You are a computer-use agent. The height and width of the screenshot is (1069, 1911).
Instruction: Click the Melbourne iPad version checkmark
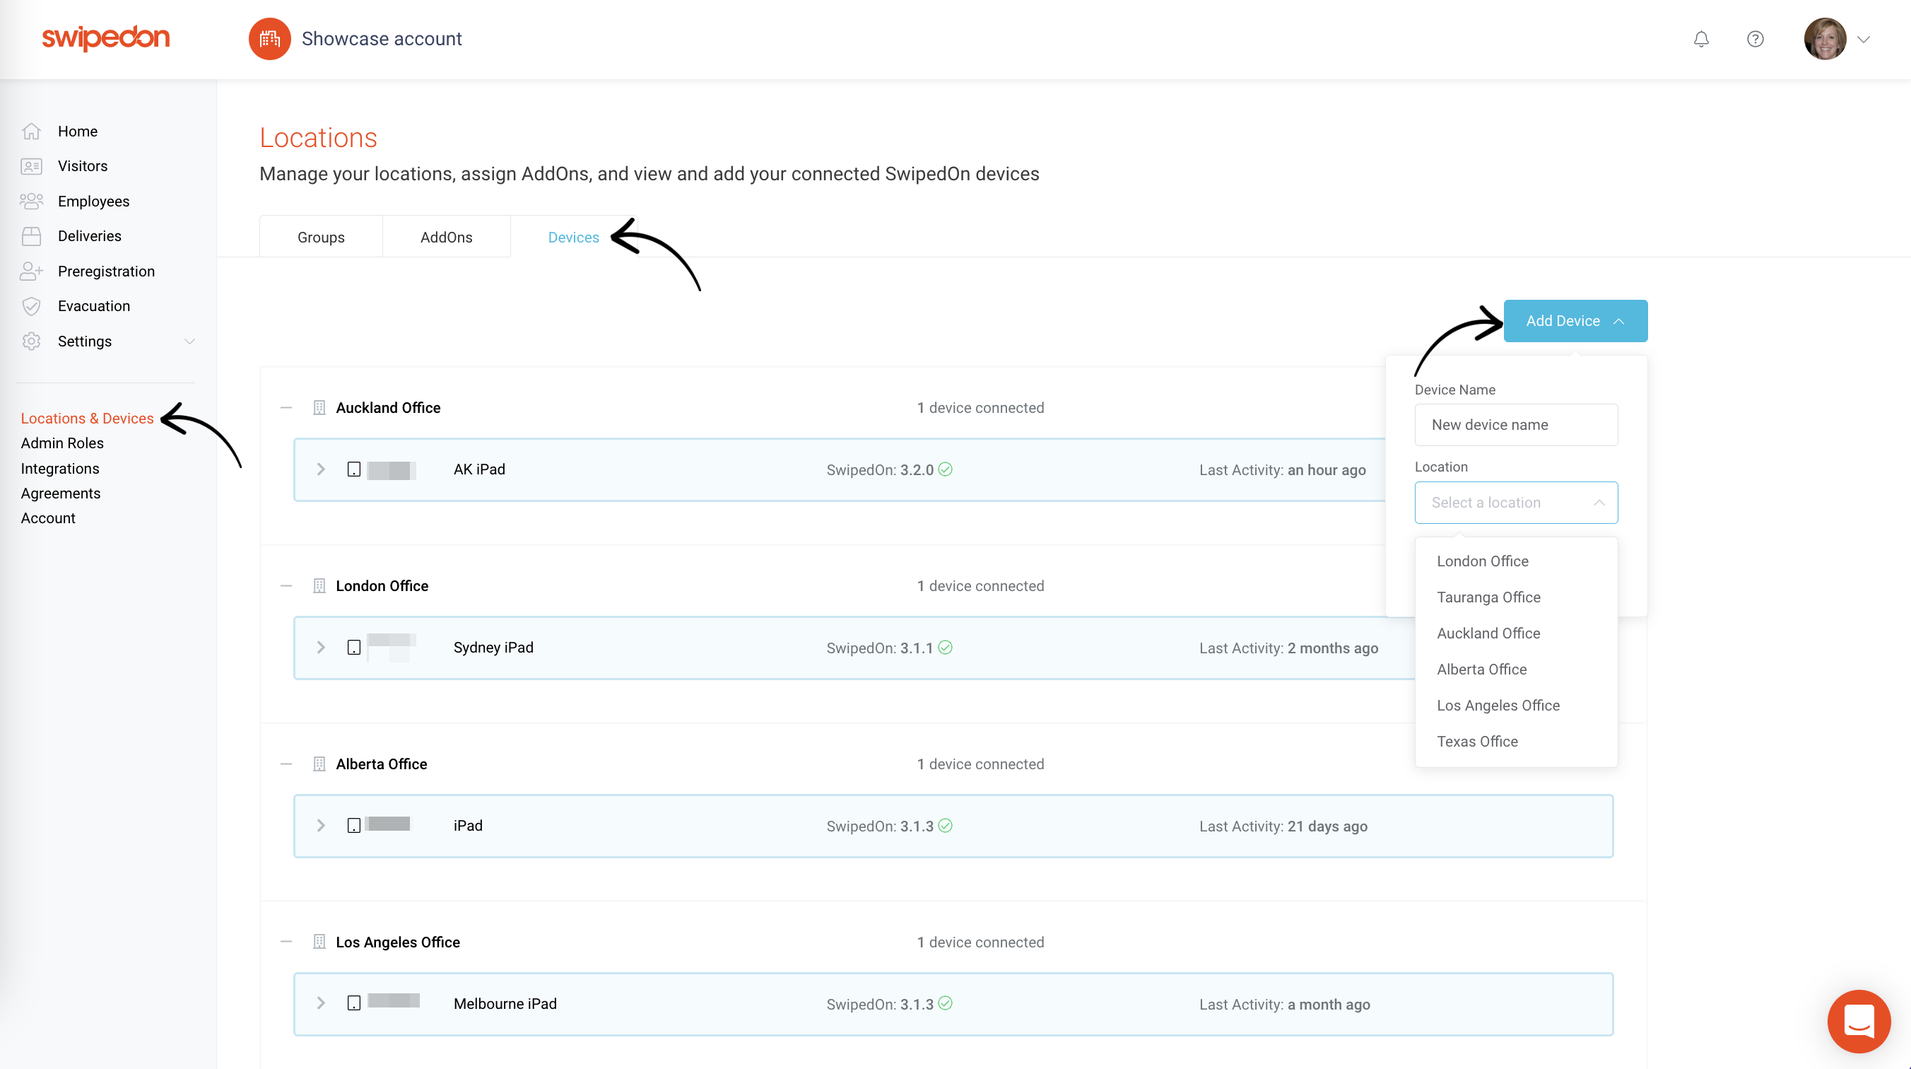(x=945, y=1003)
